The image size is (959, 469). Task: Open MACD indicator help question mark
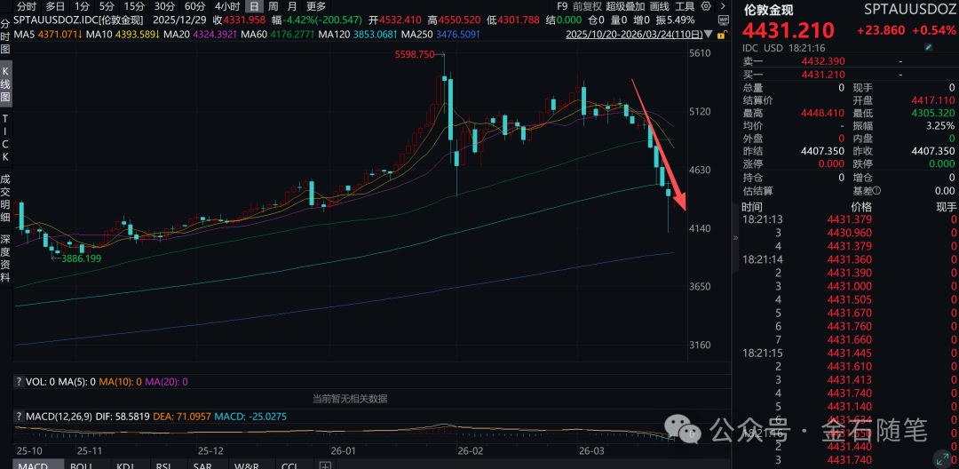[x=19, y=417]
